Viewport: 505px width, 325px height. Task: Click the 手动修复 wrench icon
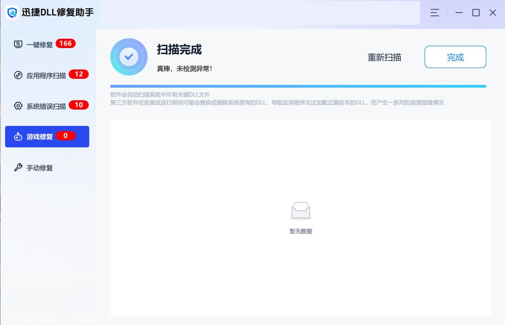click(x=18, y=167)
